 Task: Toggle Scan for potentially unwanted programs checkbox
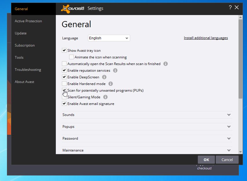[64, 90]
